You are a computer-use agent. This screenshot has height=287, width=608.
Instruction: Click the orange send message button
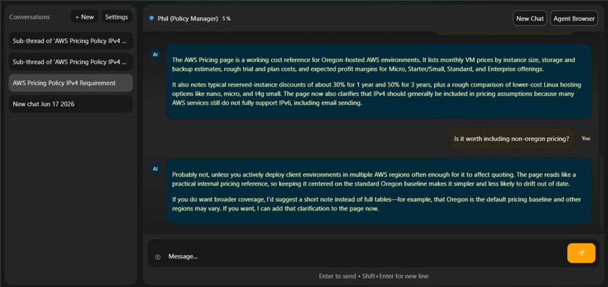pyautogui.click(x=581, y=253)
